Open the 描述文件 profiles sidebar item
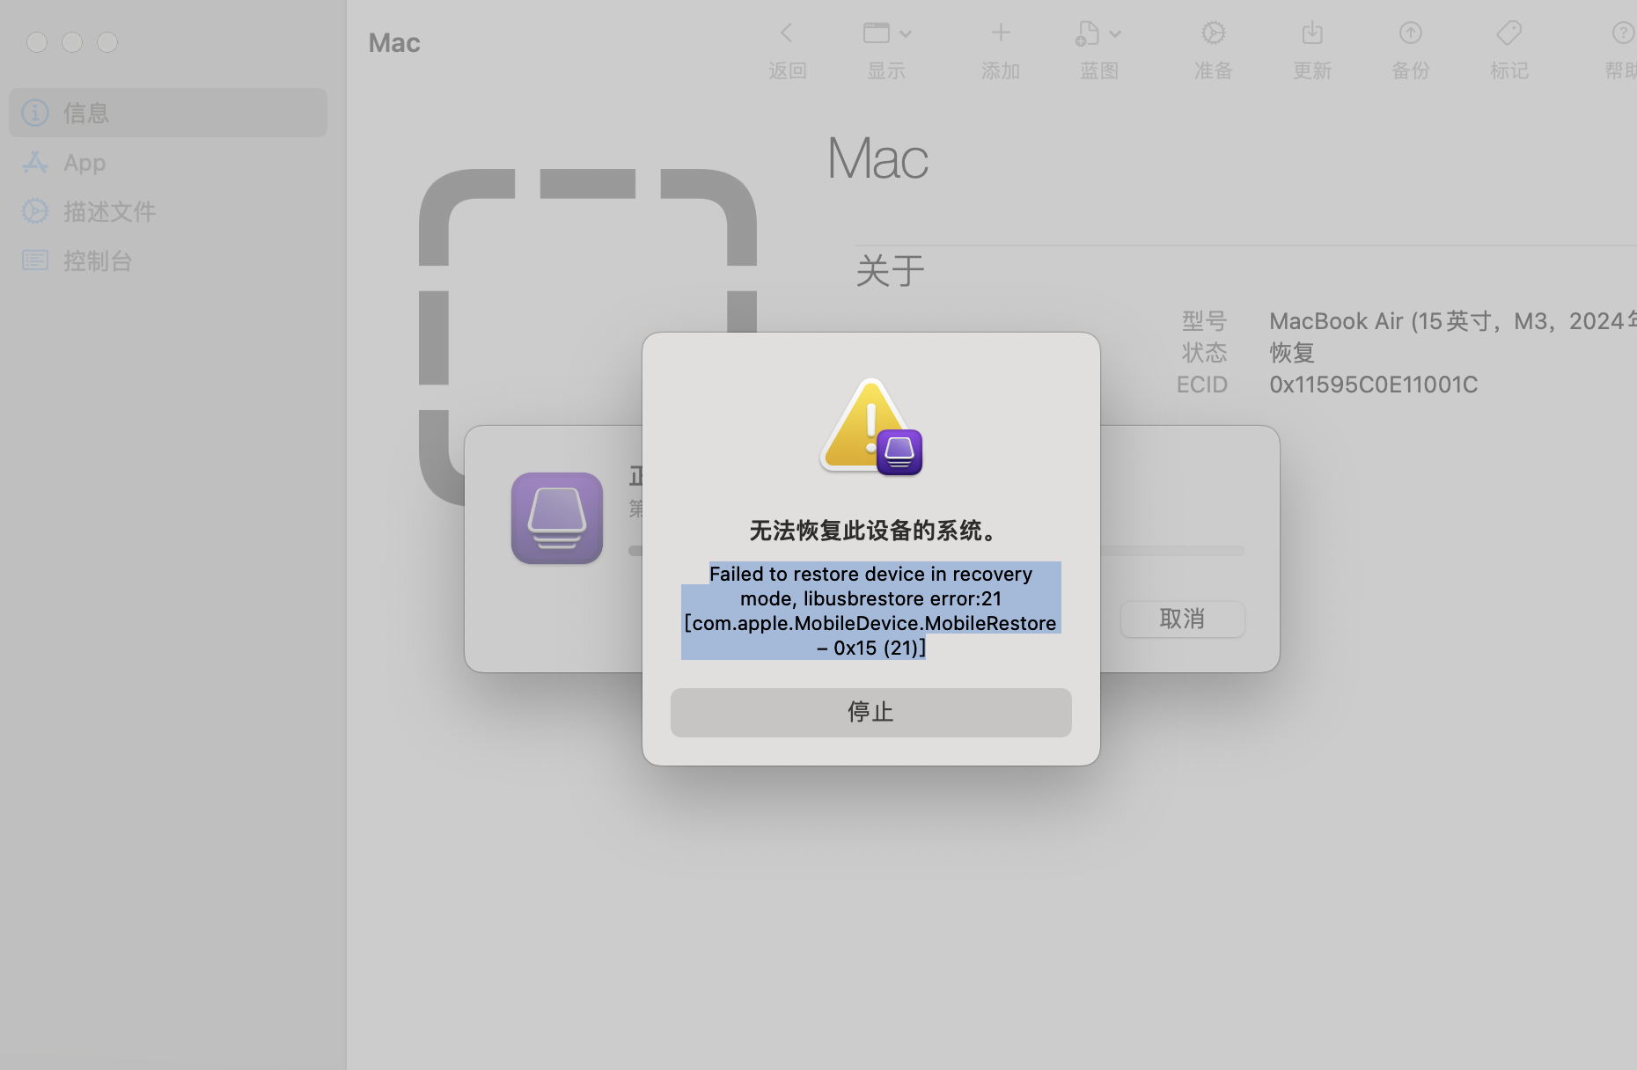Viewport: 1637px width, 1070px height. coord(168,211)
